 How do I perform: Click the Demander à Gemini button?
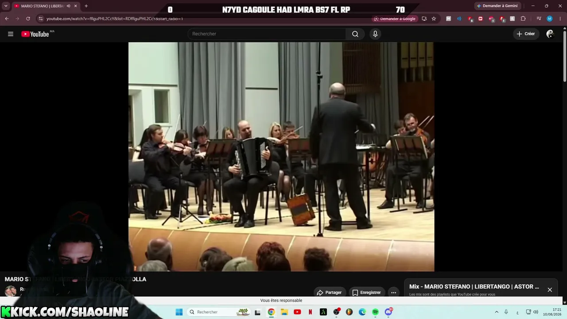click(x=497, y=6)
